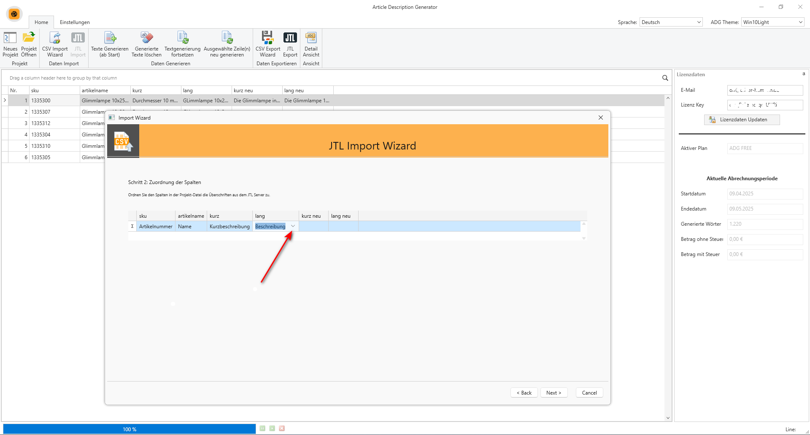
Task: Open the Projekt Öffnen folder icon
Action: (x=29, y=44)
